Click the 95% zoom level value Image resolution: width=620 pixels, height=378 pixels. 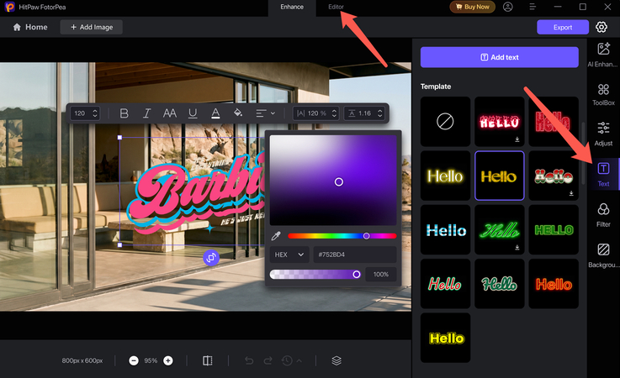(151, 360)
